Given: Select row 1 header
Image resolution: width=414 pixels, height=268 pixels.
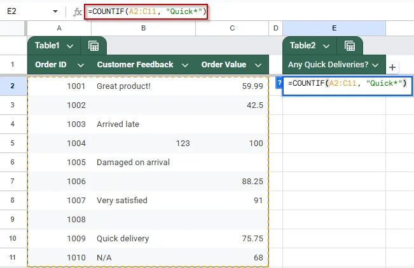Looking at the screenshot, I should [x=13, y=64].
